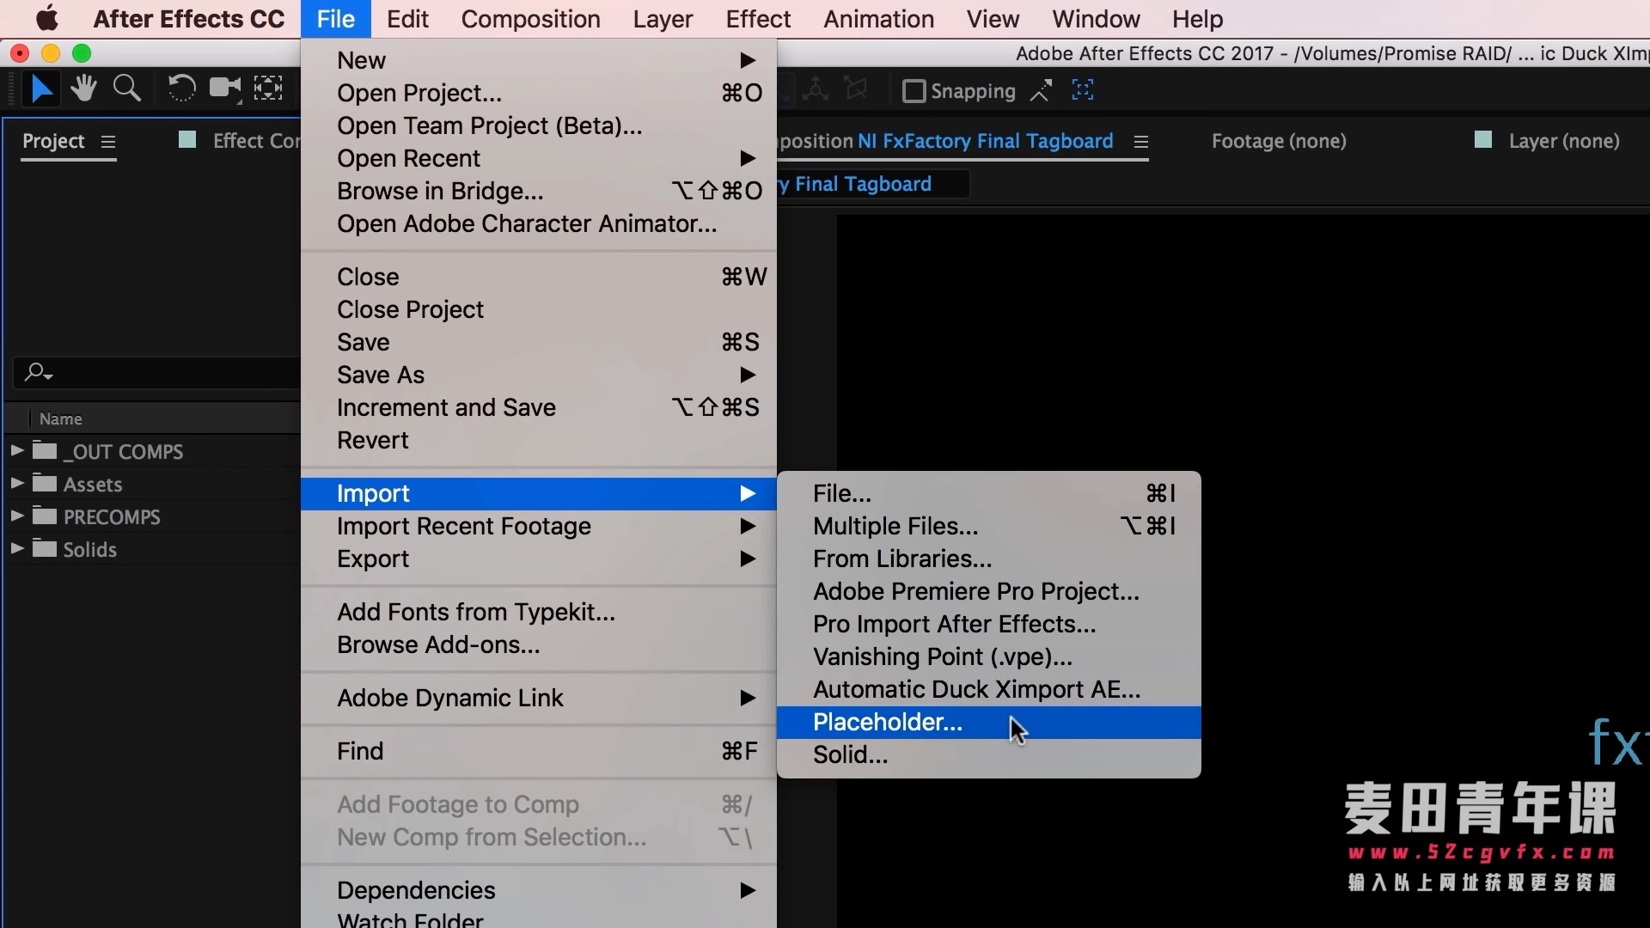Select the Pan Behind anchor tool
Screen dimensions: 1650x928
click(268, 89)
